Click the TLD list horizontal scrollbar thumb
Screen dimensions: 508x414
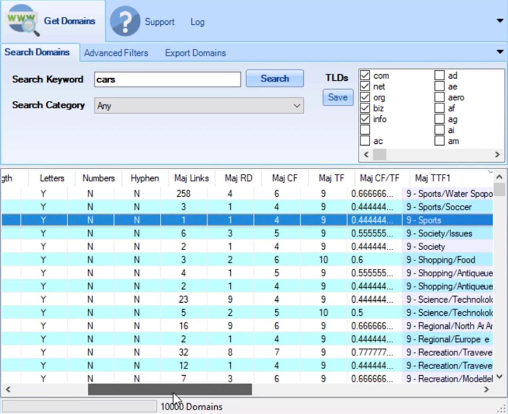380,154
